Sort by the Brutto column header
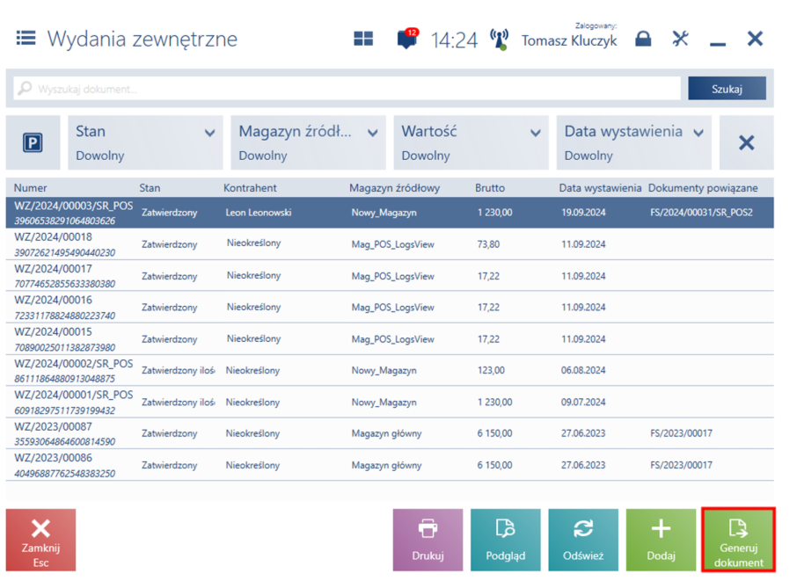This screenshot has height=588, width=804. pos(490,188)
